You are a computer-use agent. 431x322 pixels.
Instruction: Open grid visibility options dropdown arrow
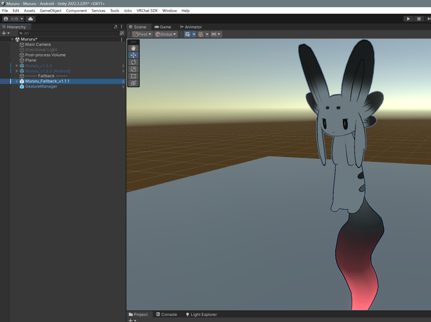tap(194, 34)
